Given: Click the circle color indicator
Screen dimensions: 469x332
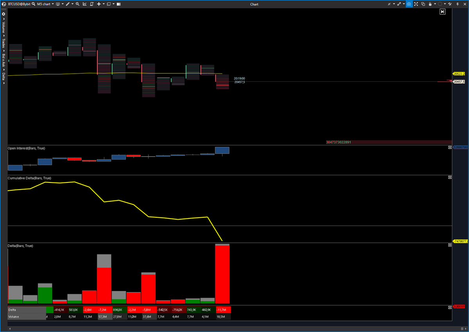Looking at the screenshot, I should point(440,4).
